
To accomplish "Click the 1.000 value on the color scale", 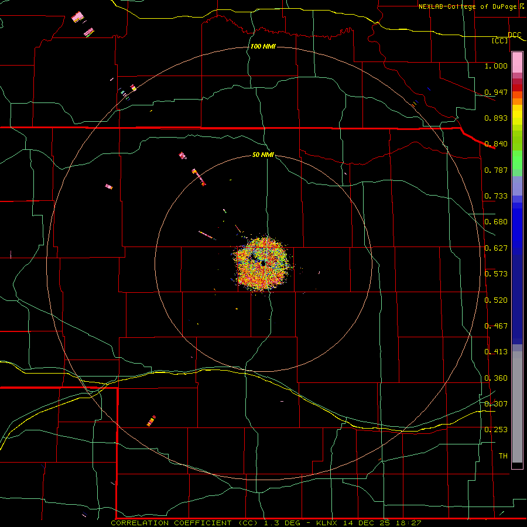I will coord(496,66).
